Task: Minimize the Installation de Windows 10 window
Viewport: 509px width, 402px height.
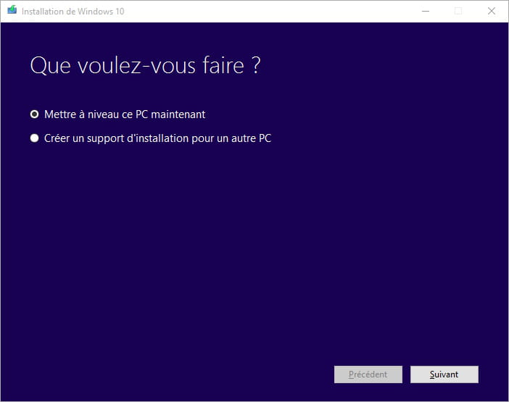Action: 426,11
